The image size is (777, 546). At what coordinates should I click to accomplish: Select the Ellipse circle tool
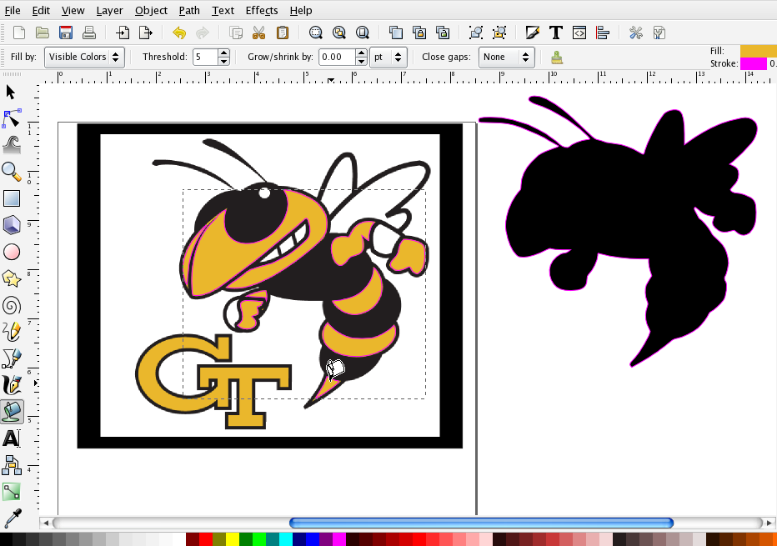pyautogui.click(x=12, y=252)
